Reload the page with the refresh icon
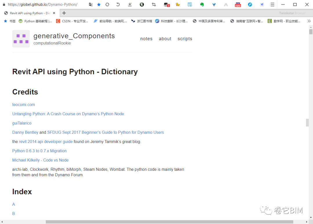Screen dimensions: 313x224 pos(107,5)
